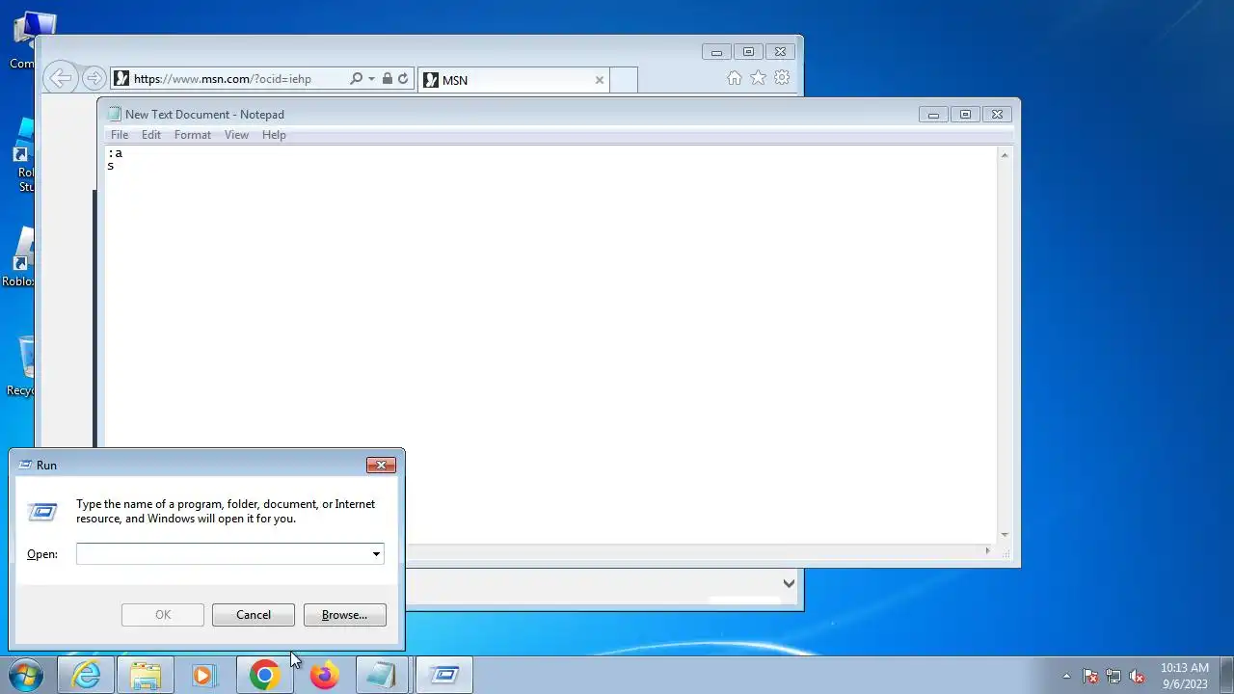This screenshot has width=1234, height=694.
Task: Click Cancel in the Run dialog
Action: pos(253,615)
